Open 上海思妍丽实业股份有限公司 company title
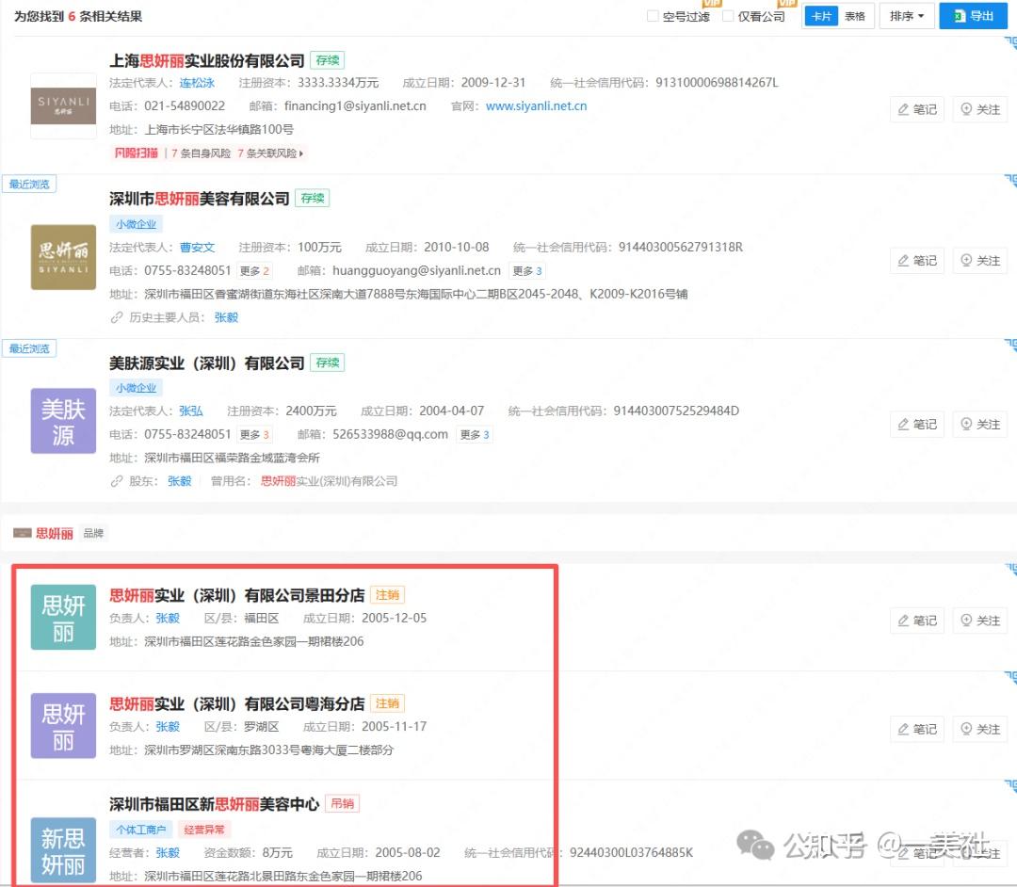This screenshot has width=1017, height=887. pos(207,61)
